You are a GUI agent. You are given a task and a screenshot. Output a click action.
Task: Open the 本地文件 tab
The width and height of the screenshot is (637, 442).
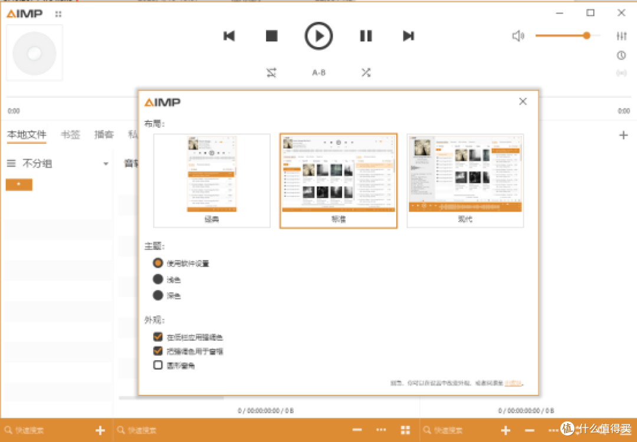pos(27,135)
